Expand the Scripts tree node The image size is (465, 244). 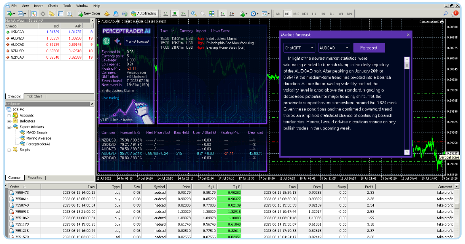(x=9, y=150)
